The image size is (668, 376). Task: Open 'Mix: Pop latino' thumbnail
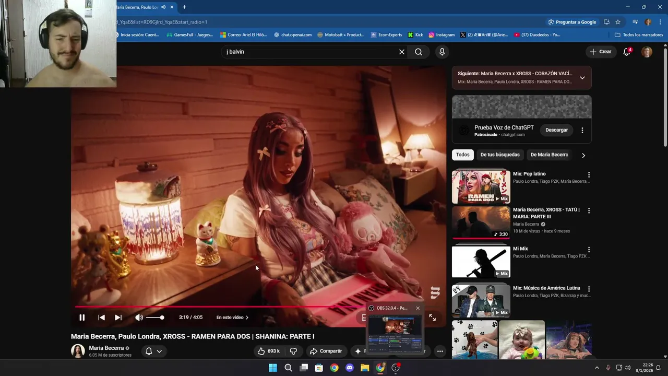(x=481, y=187)
